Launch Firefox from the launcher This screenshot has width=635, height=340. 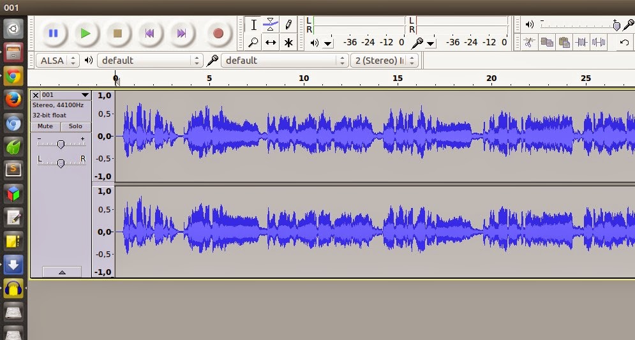(x=13, y=100)
